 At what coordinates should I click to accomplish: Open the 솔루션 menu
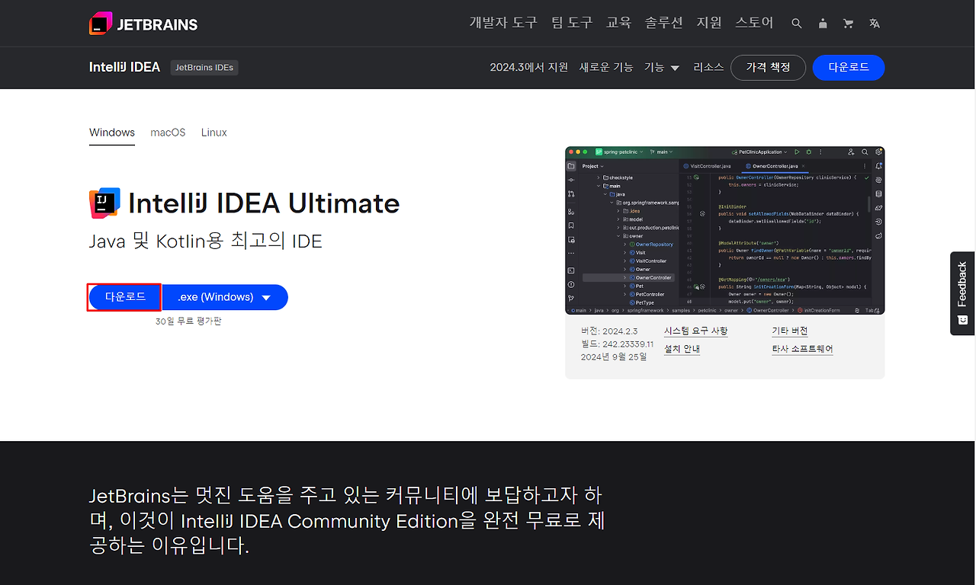(663, 23)
